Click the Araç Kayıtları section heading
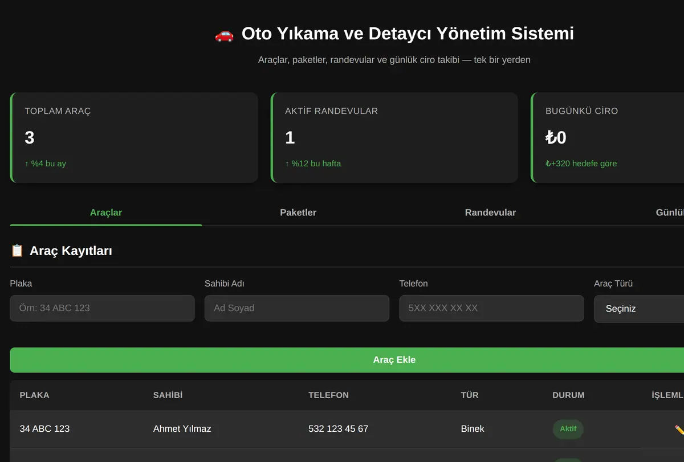This screenshot has width=684, height=462. point(71,251)
